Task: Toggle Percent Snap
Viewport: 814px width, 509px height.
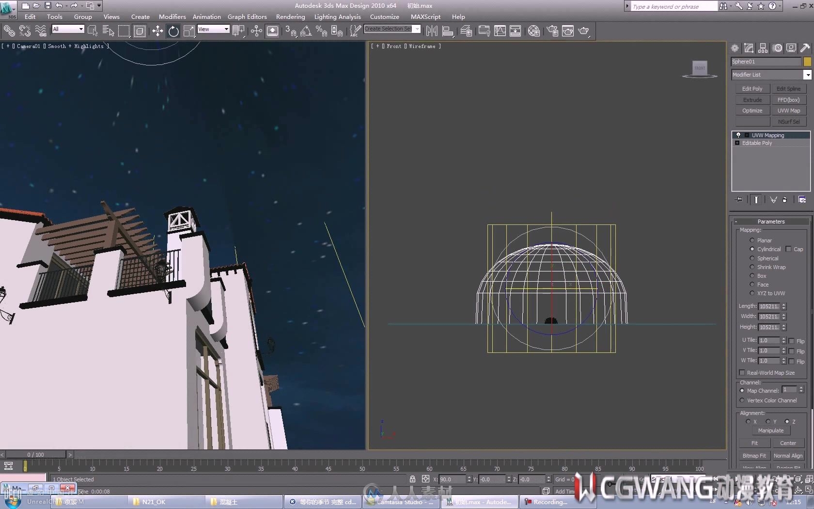Action: point(321,31)
